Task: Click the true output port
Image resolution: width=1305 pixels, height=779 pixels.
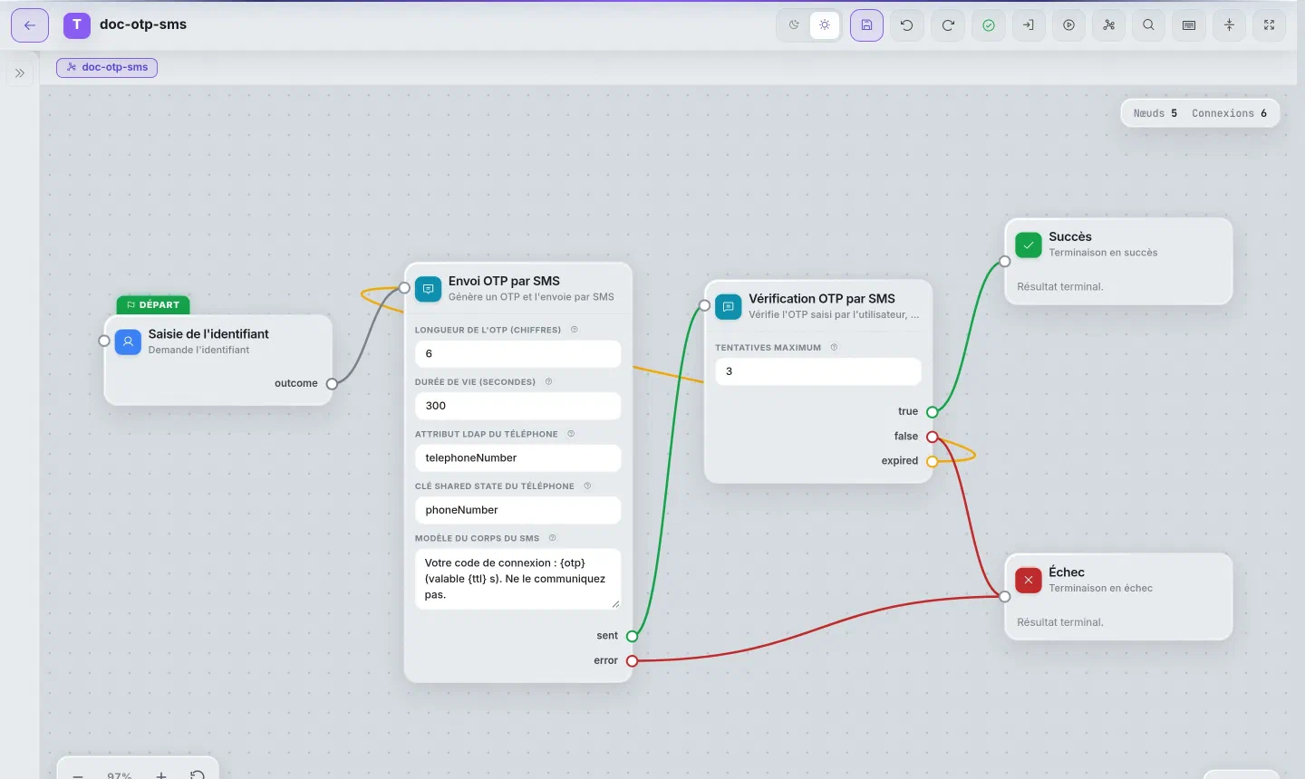Action: (932, 412)
